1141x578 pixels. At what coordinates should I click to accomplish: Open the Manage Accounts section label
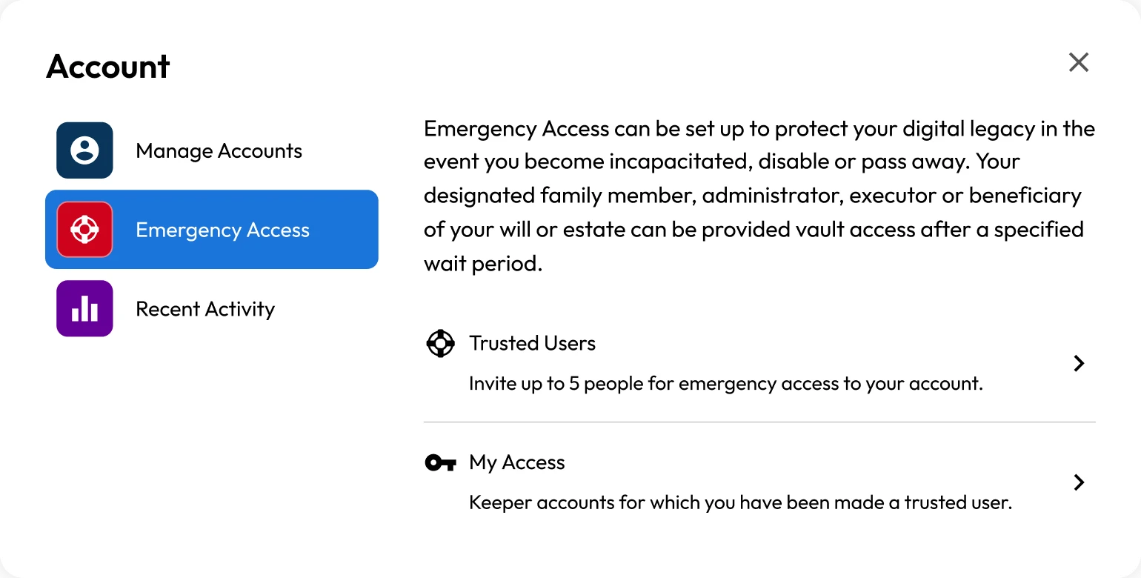(x=219, y=151)
